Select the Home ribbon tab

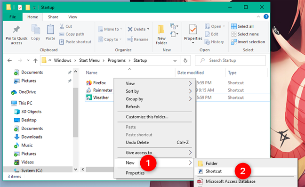point(32,17)
